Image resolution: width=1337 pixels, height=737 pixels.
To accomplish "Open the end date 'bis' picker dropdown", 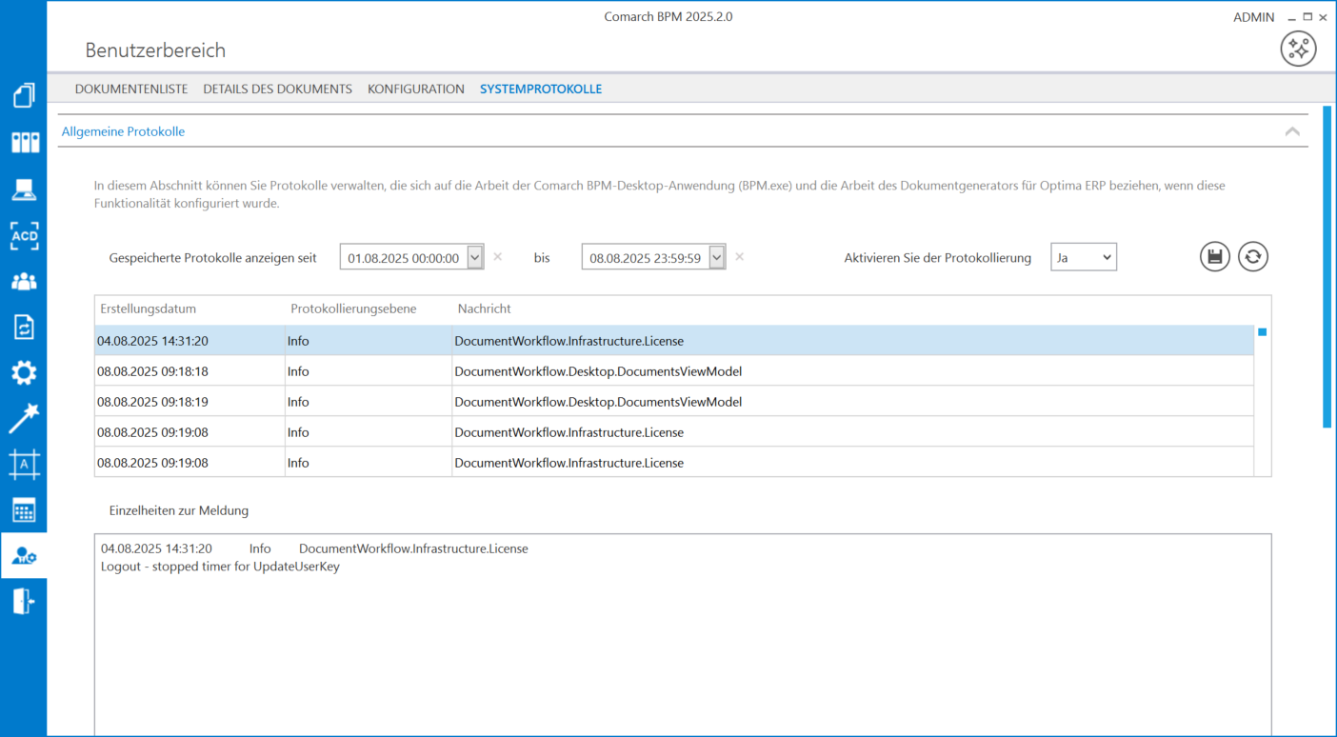I will (x=716, y=257).
